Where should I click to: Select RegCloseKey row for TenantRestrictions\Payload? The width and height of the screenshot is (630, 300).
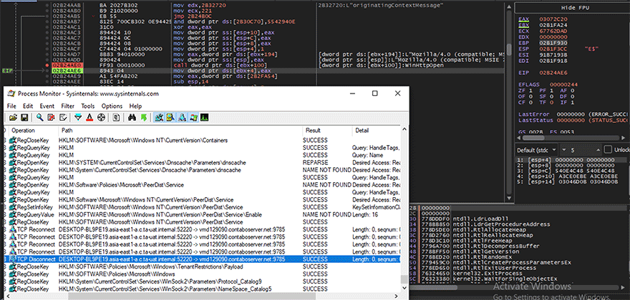pyautogui.click(x=203, y=266)
